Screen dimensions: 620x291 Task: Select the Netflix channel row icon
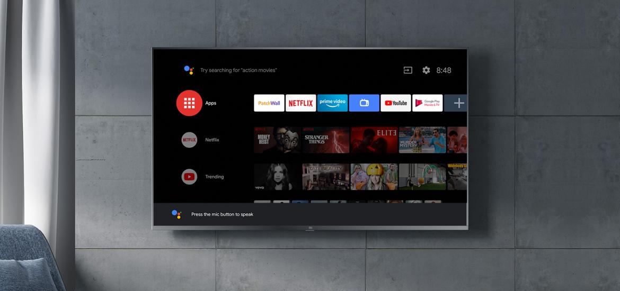pos(189,140)
